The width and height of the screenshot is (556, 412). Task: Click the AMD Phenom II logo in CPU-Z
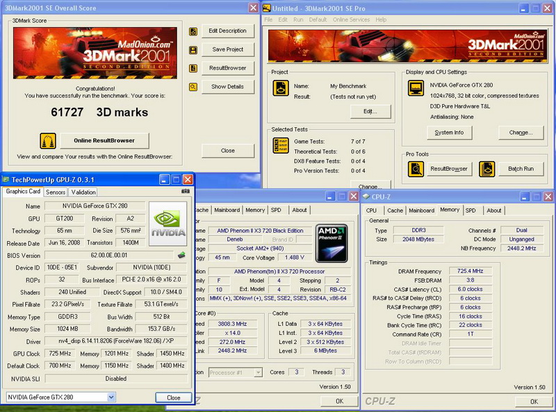coord(332,243)
